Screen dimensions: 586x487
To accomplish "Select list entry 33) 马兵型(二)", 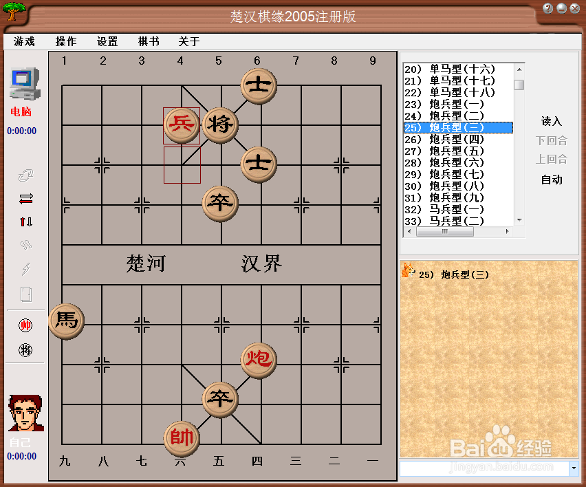I will [x=458, y=221].
